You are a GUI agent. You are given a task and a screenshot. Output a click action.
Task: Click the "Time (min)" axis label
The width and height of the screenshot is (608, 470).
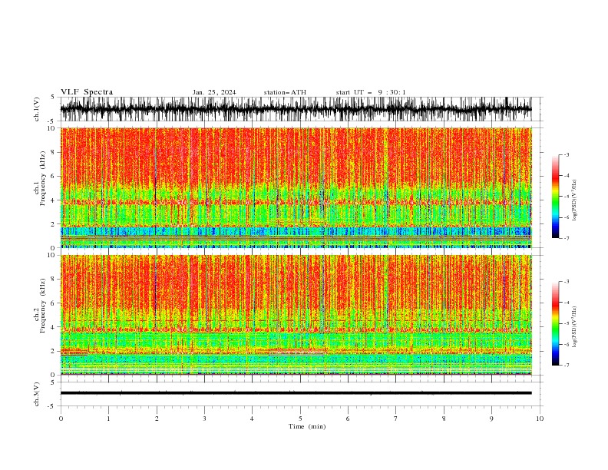click(x=307, y=426)
